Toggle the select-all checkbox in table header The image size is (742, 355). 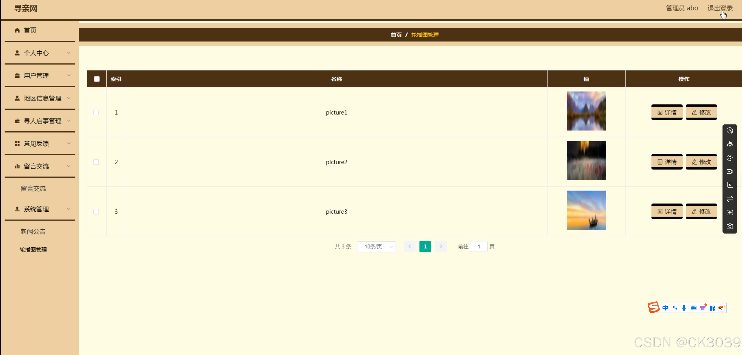coord(97,79)
